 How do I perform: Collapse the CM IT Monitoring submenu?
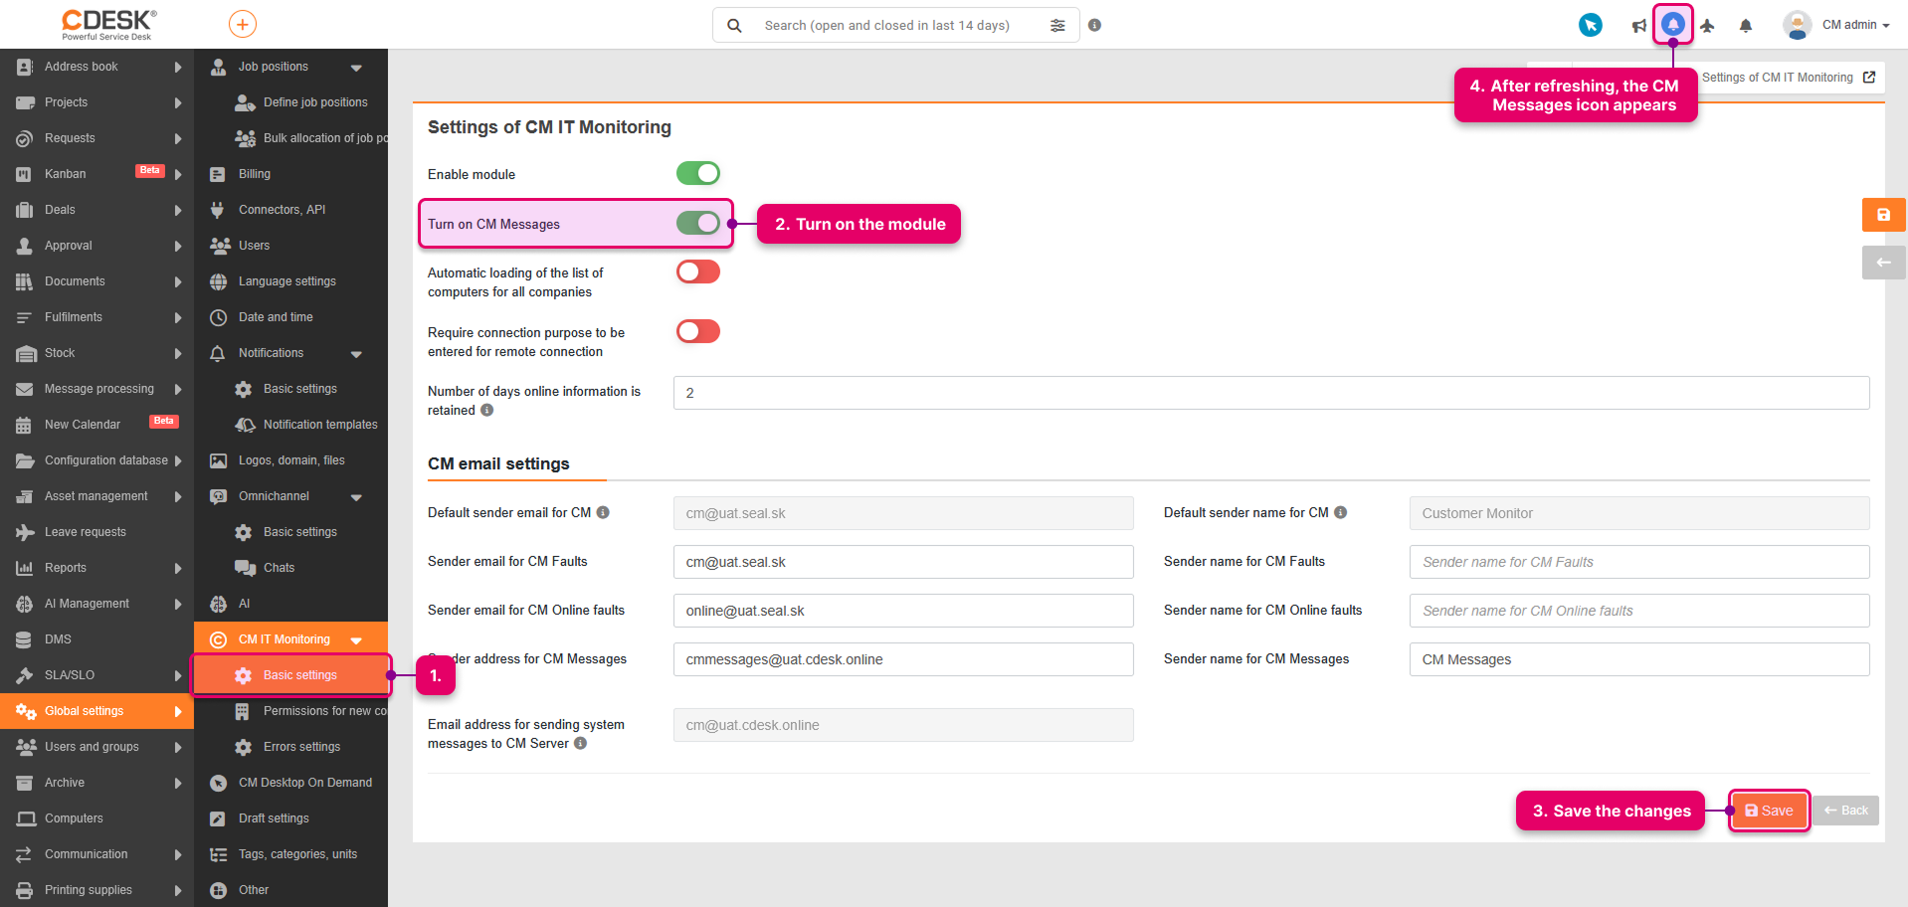[356, 640]
